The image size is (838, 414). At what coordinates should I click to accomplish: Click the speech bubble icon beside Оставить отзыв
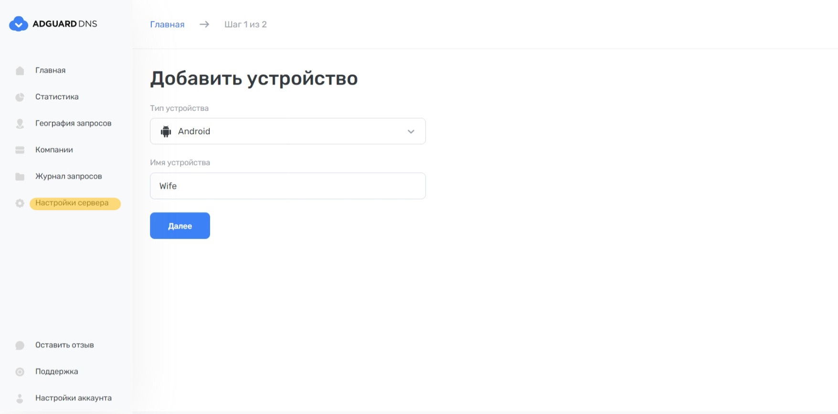[20, 345]
